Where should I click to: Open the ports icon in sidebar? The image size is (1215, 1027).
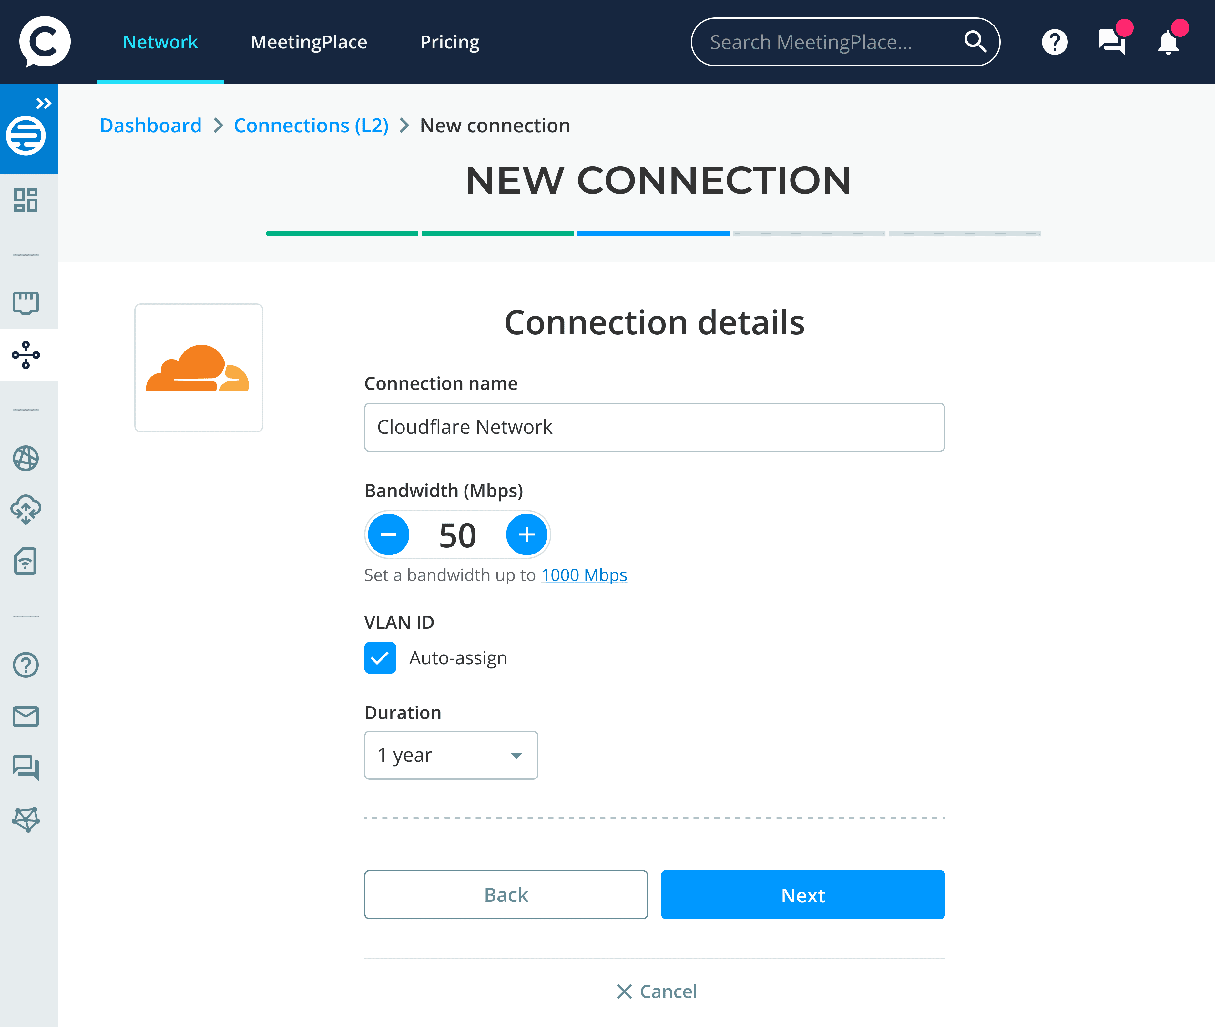(x=26, y=303)
